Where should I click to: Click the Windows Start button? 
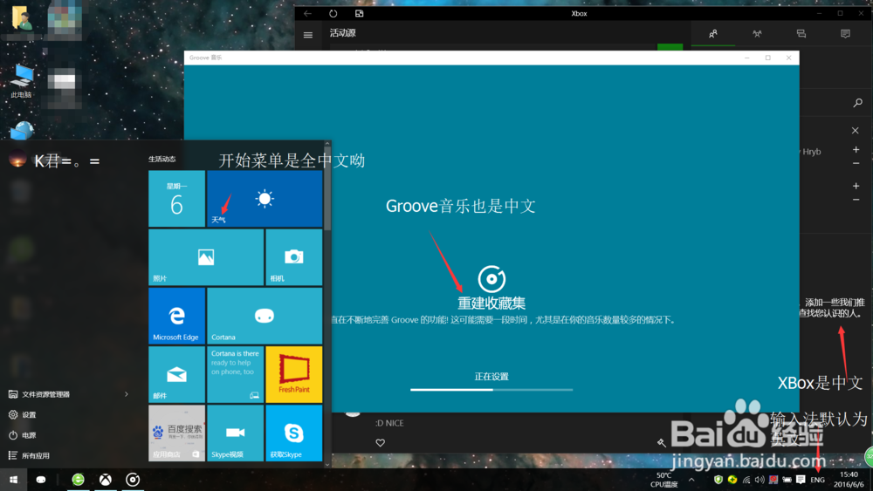pyautogui.click(x=13, y=480)
